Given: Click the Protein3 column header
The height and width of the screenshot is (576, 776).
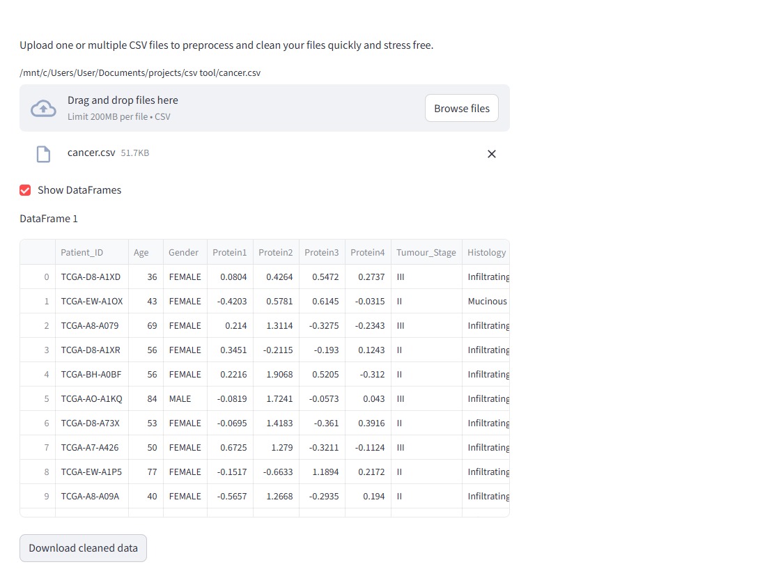Looking at the screenshot, I should tap(323, 252).
